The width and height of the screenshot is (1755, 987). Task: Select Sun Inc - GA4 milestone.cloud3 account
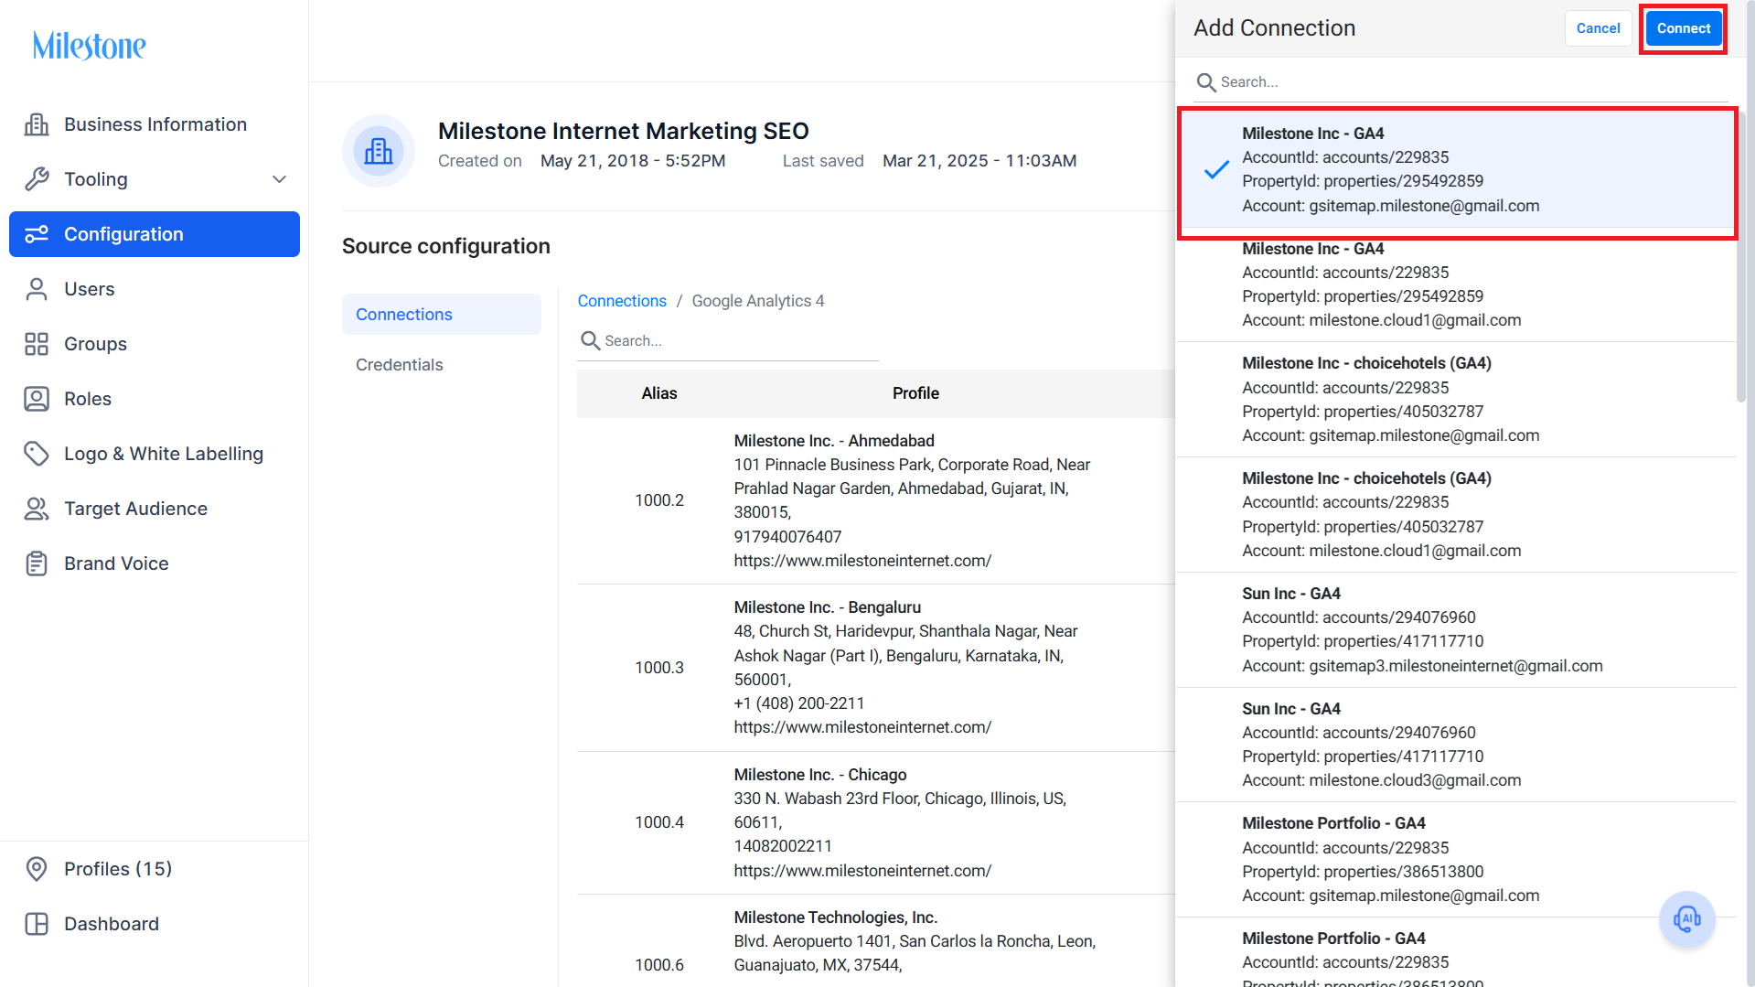(1456, 745)
